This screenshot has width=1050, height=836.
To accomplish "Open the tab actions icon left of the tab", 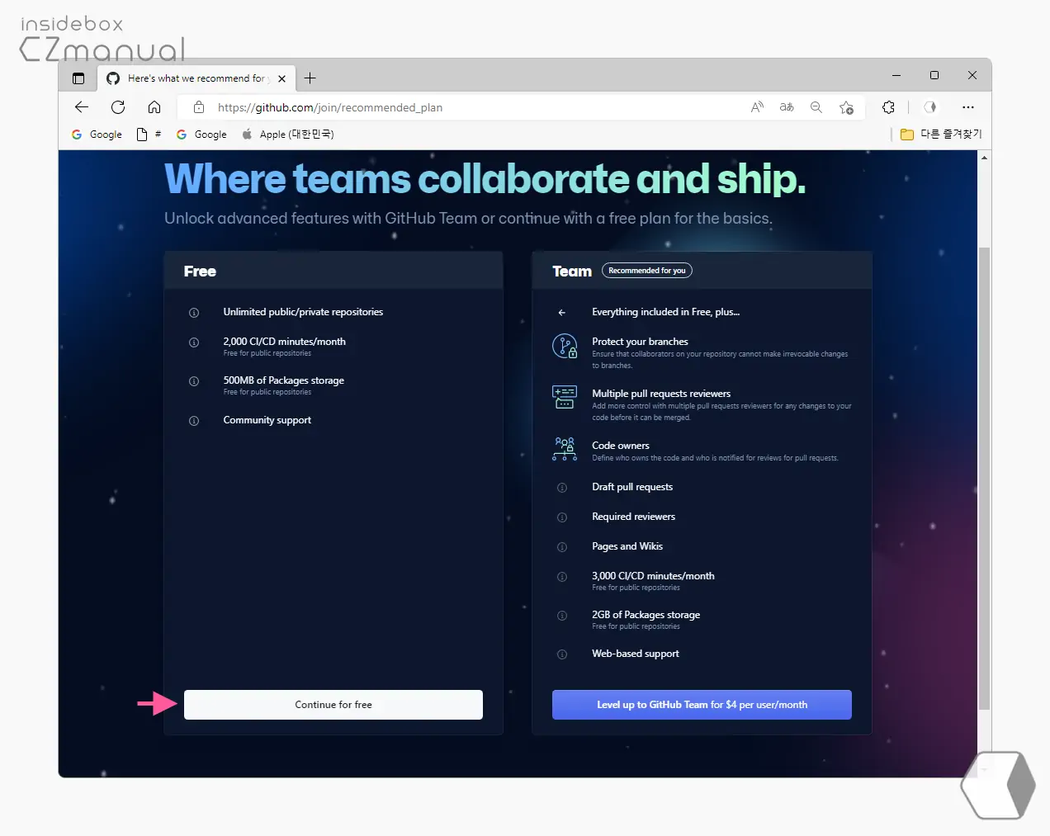I will click(78, 78).
